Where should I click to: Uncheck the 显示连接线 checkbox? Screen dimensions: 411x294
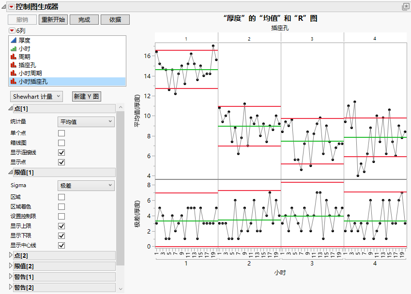point(61,153)
